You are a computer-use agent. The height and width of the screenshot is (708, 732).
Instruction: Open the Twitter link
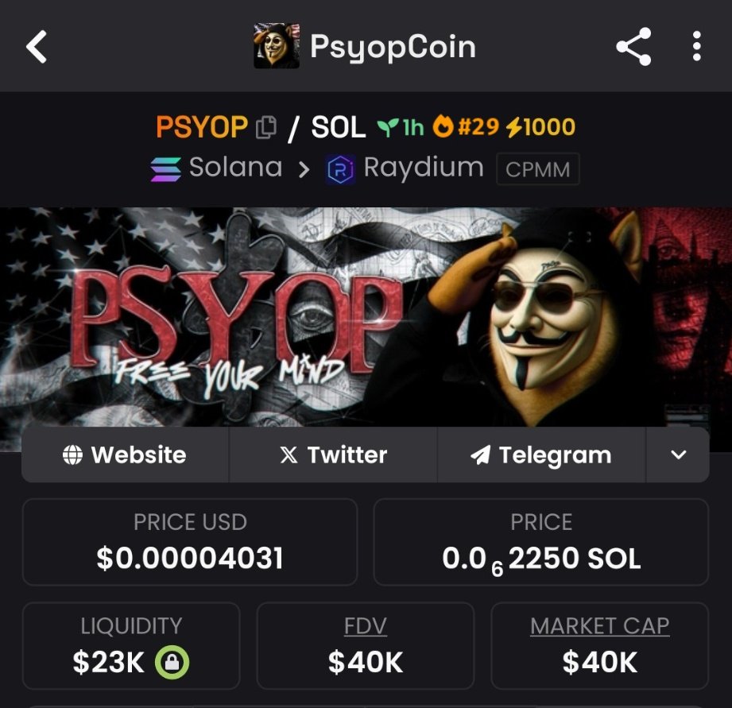[x=333, y=455]
